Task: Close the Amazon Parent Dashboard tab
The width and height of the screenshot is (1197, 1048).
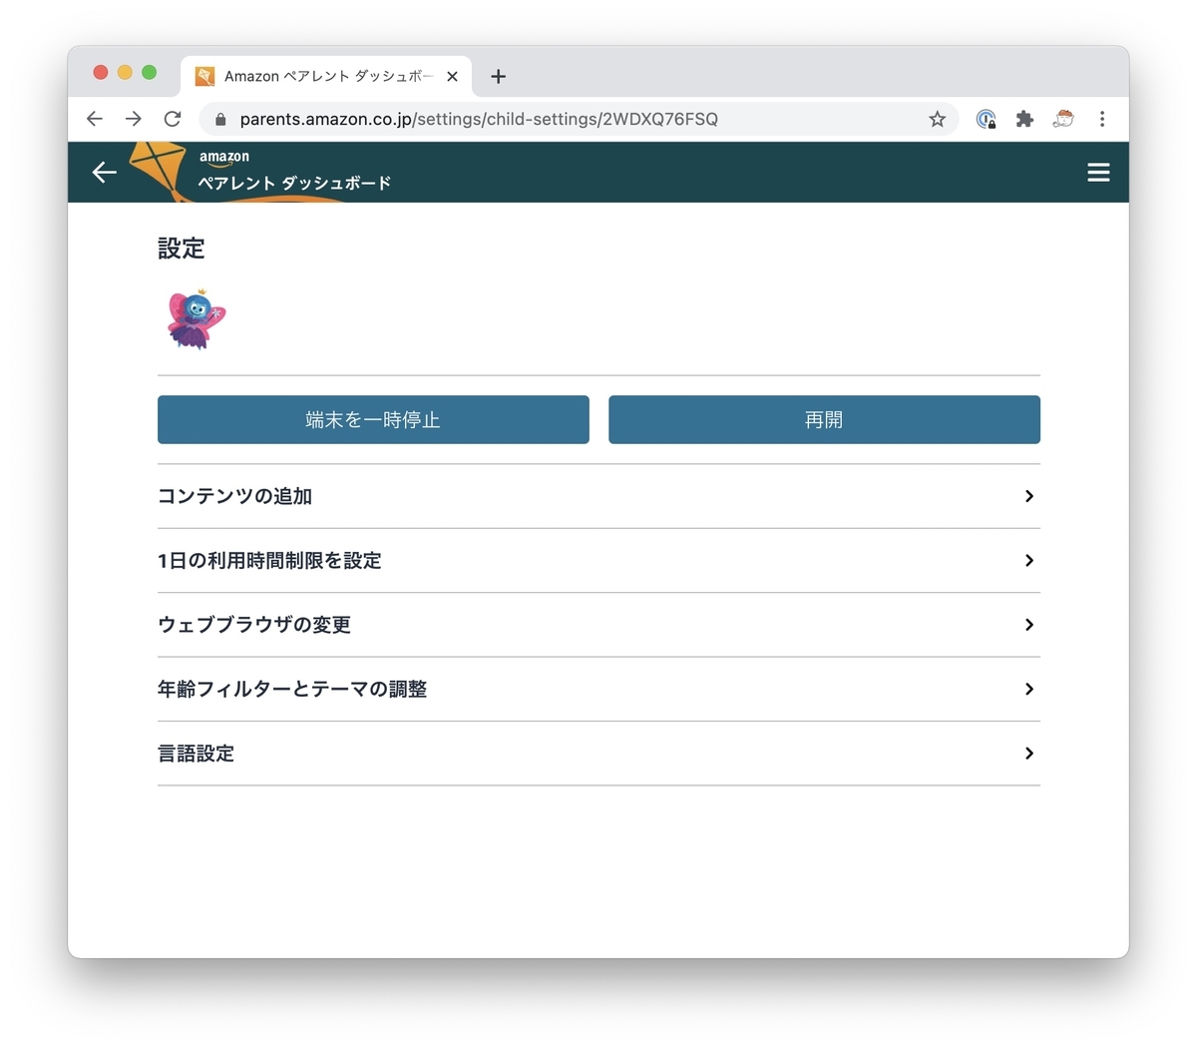Action: tap(452, 76)
